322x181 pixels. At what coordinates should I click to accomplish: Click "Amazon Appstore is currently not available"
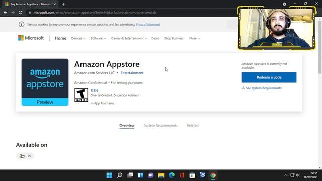tap(265, 66)
